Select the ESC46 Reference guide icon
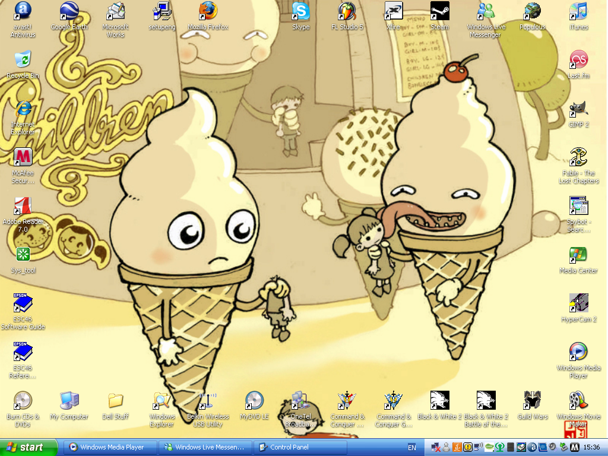This screenshot has width=608, height=456. click(x=23, y=361)
